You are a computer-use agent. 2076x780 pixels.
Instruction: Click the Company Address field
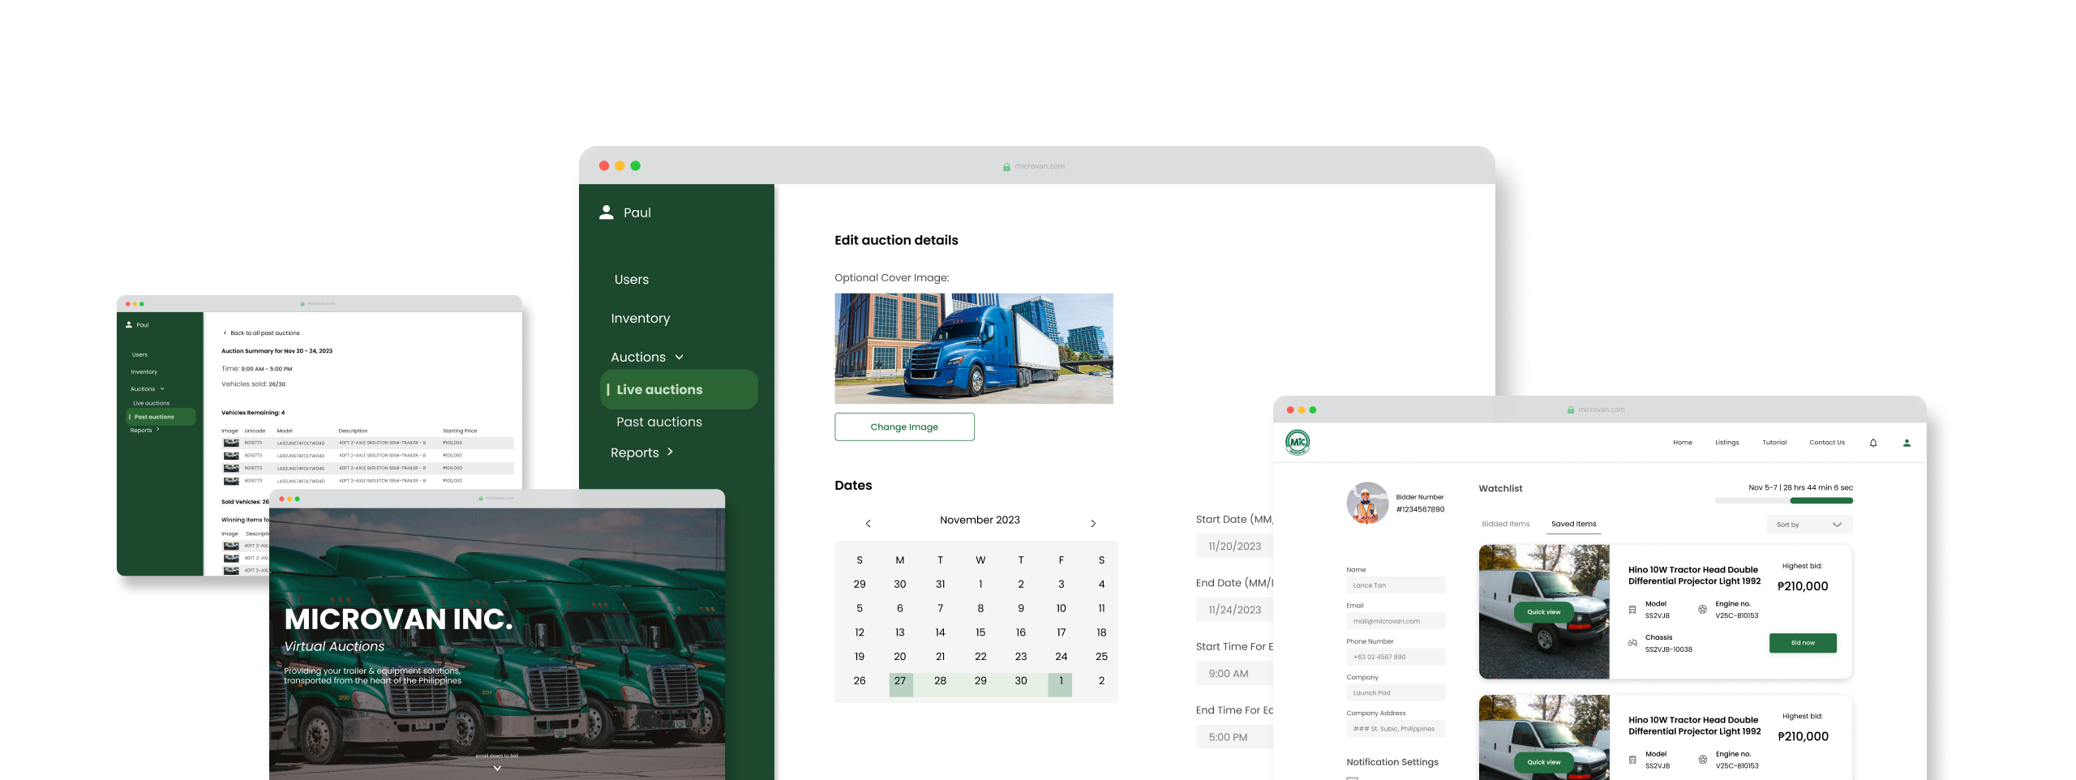pyautogui.click(x=1396, y=729)
